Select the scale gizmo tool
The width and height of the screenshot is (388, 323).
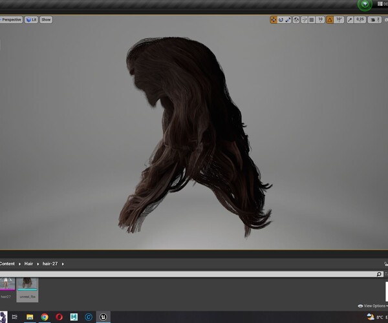coord(288,20)
